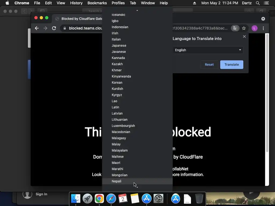Click the Translate icon in address bar
275x206 pixels.
tap(235, 28)
